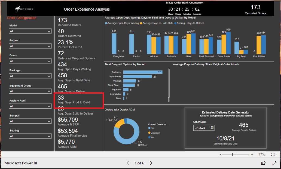Go to previous report page arrow
This screenshot has height=169, width=281.
pos(128,163)
